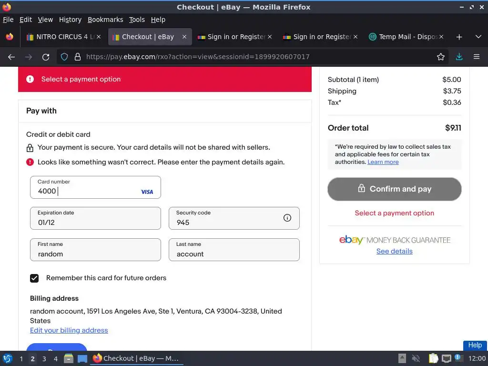Focus the Last name field
This screenshot has height=366, width=488.
[x=234, y=250]
